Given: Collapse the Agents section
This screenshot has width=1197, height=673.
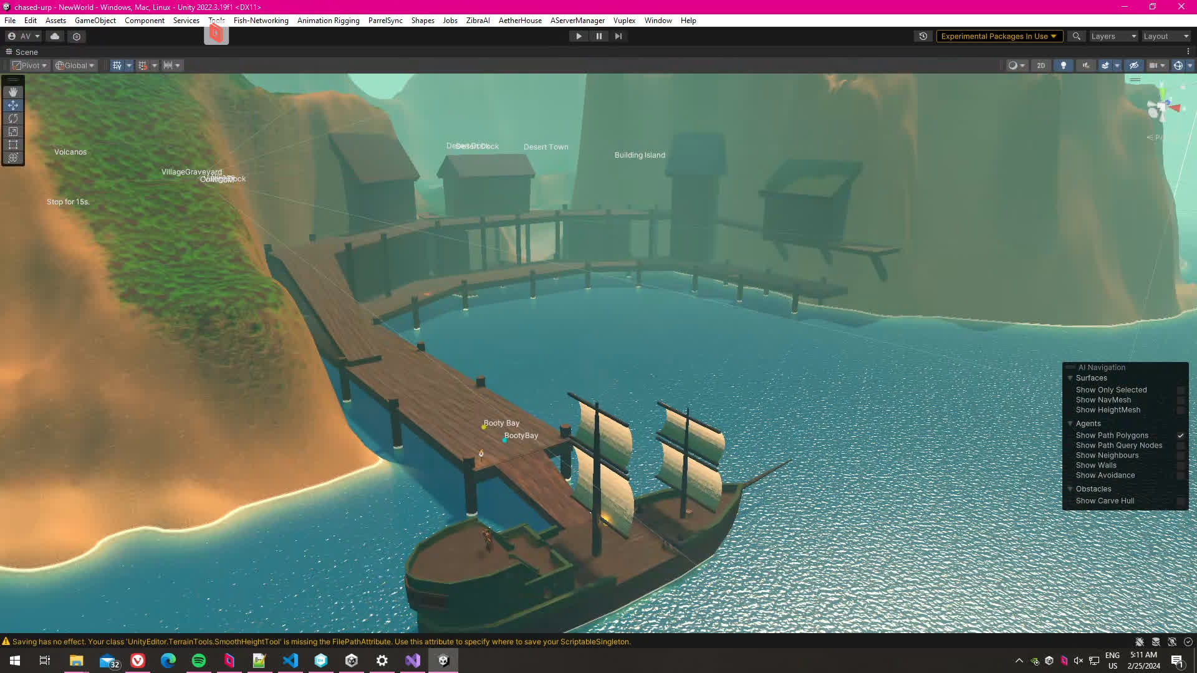Looking at the screenshot, I should click(x=1070, y=424).
